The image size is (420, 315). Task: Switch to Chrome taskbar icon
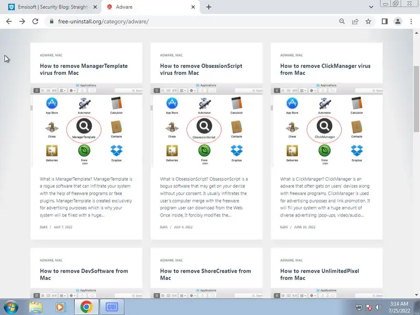pyautogui.click(x=86, y=307)
